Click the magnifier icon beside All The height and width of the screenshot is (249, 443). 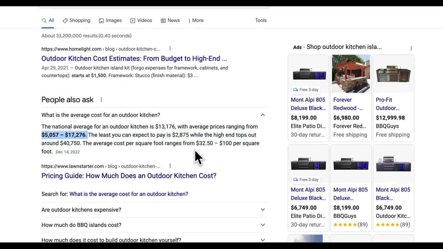click(44, 21)
